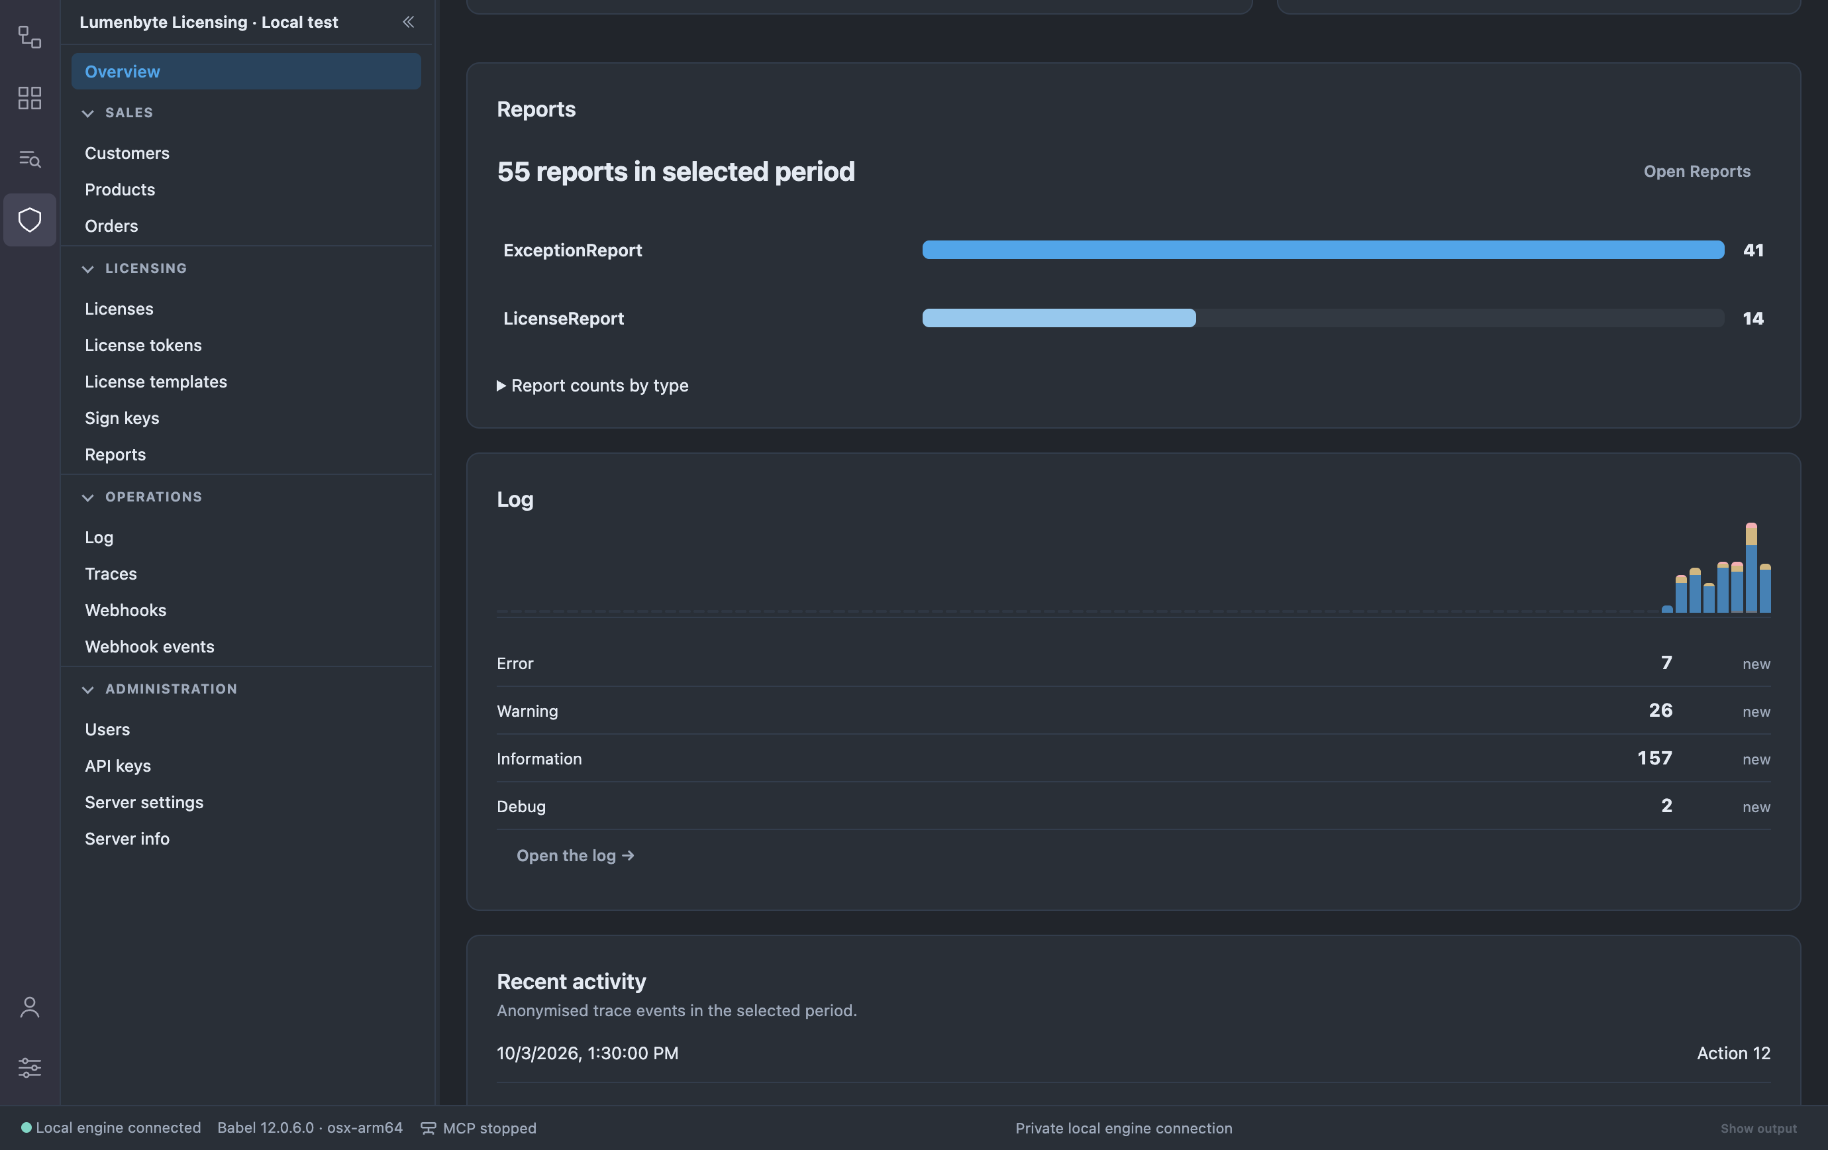Open Customers page
The image size is (1828, 1150).
246,153
